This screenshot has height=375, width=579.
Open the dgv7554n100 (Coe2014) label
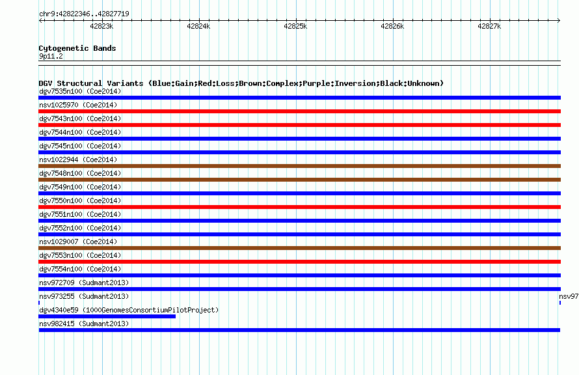(80, 269)
